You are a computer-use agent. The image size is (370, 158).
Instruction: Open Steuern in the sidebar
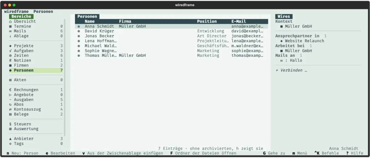pyautogui.click(x=36, y=124)
